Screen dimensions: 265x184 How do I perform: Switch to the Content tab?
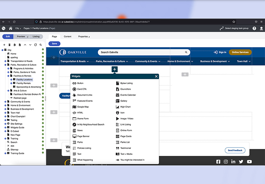(67, 36)
